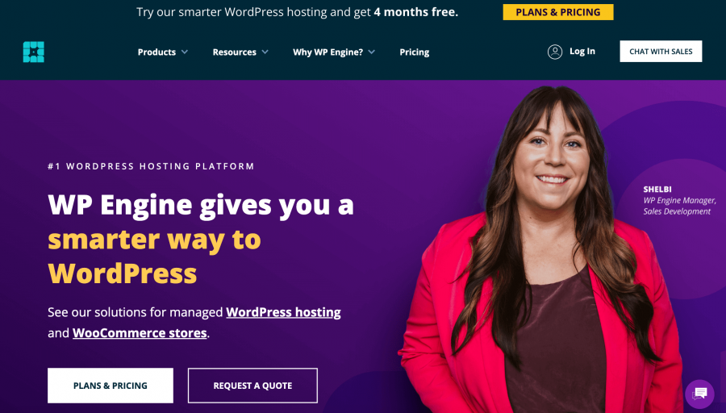Image resolution: width=726 pixels, height=413 pixels.
Task: Open the Resources menu item
Action: 234,52
